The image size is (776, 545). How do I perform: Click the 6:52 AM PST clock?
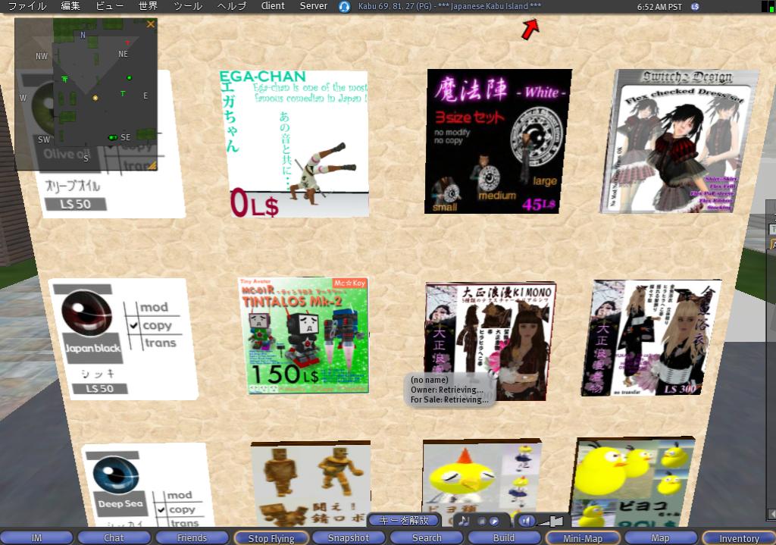click(659, 7)
